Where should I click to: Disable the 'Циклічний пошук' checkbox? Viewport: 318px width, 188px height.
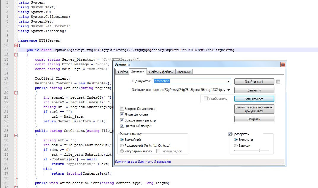[122, 126]
